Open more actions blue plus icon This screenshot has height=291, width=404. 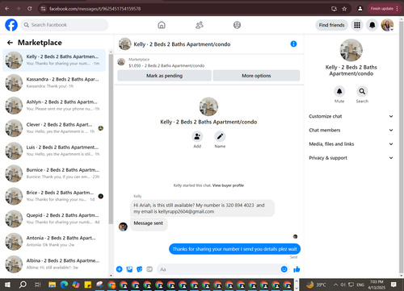(120, 269)
